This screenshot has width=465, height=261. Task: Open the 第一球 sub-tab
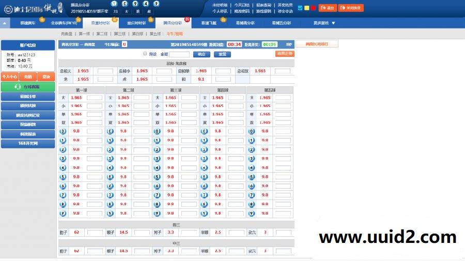(x=84, y=34)
